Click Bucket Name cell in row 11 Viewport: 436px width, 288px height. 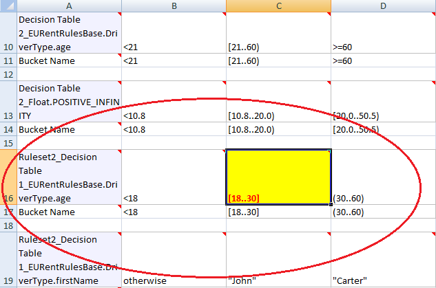[69, 60]
